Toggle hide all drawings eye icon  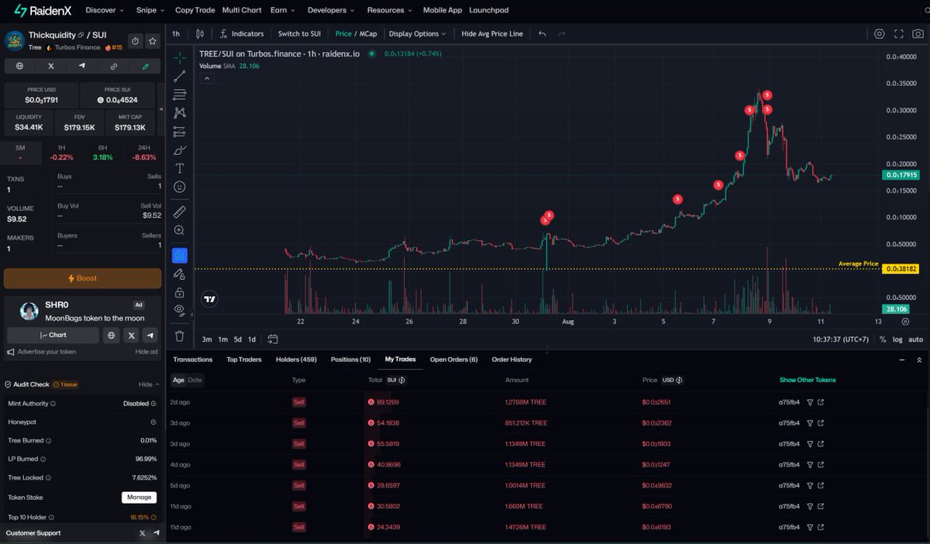tap(179, 310)
